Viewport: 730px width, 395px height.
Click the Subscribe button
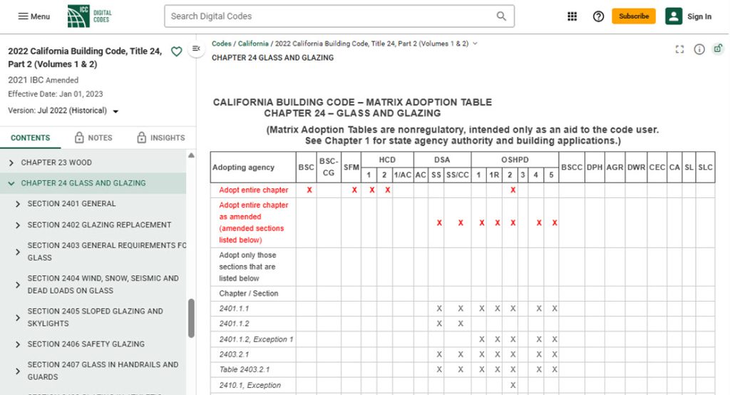pyautogui.click(x=634, y=16)
